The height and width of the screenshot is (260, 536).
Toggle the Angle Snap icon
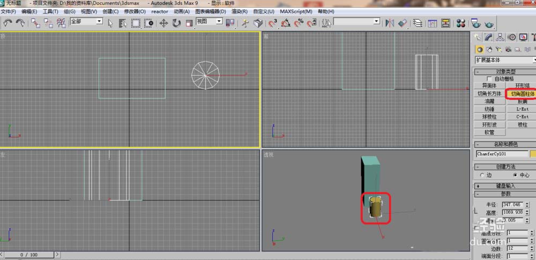286,23
